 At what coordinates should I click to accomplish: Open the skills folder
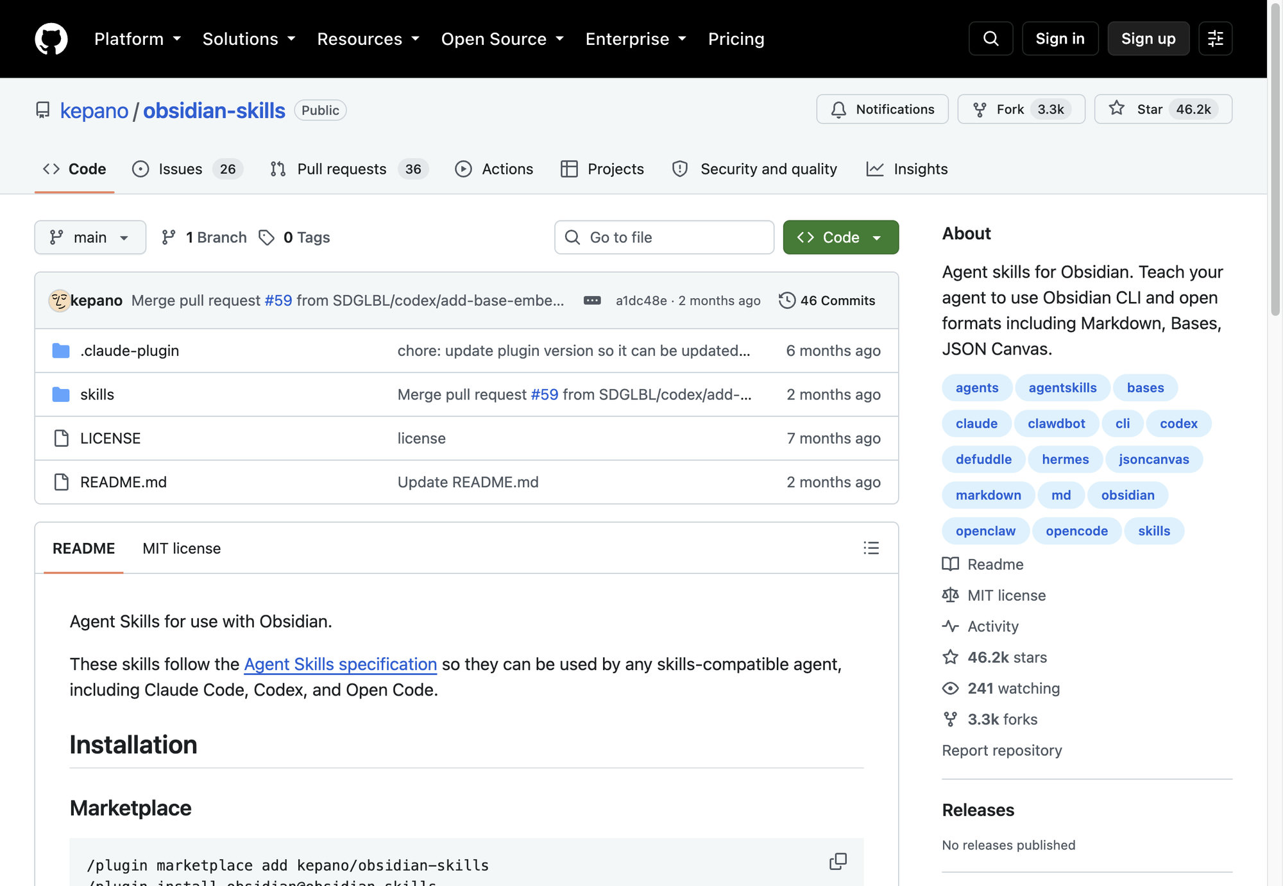(97, 395)
